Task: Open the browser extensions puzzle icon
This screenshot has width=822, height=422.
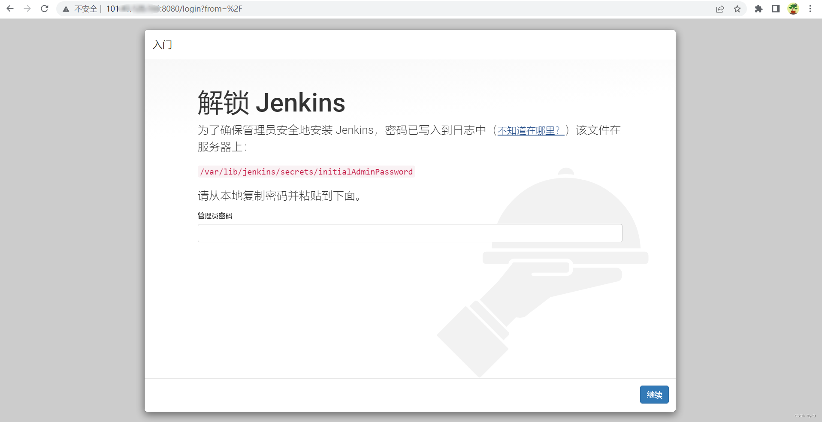Action: click(759, 9)
